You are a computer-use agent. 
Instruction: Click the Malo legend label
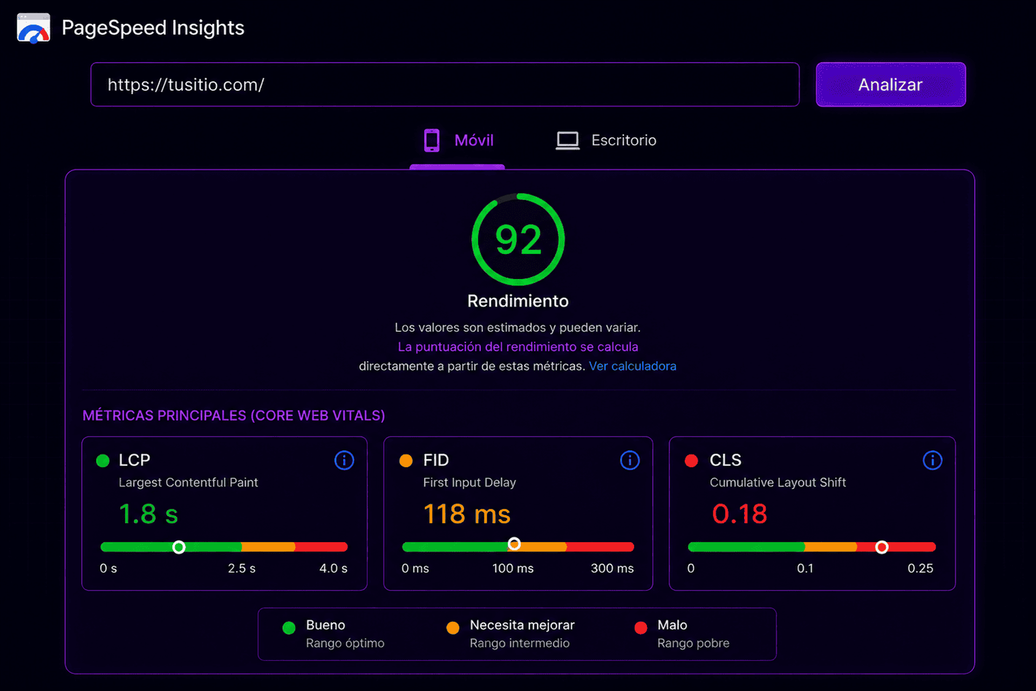pyautogui.click(x=672, y=625)
